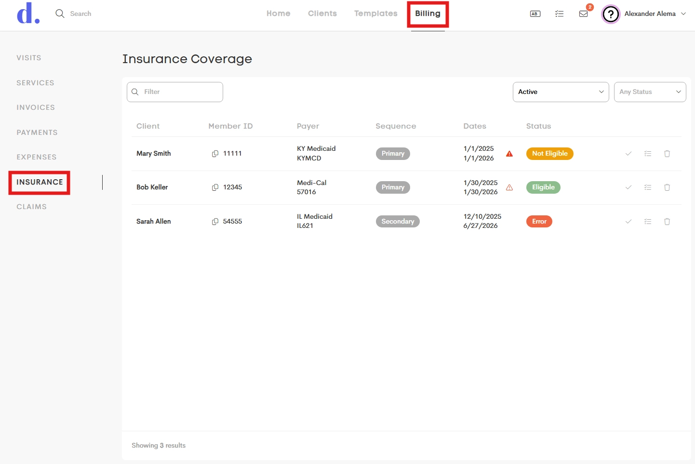Click the purple 'd.' app logo
Image resolution: width=695 pixels, height=464 pixels.
tap(28, 13)
